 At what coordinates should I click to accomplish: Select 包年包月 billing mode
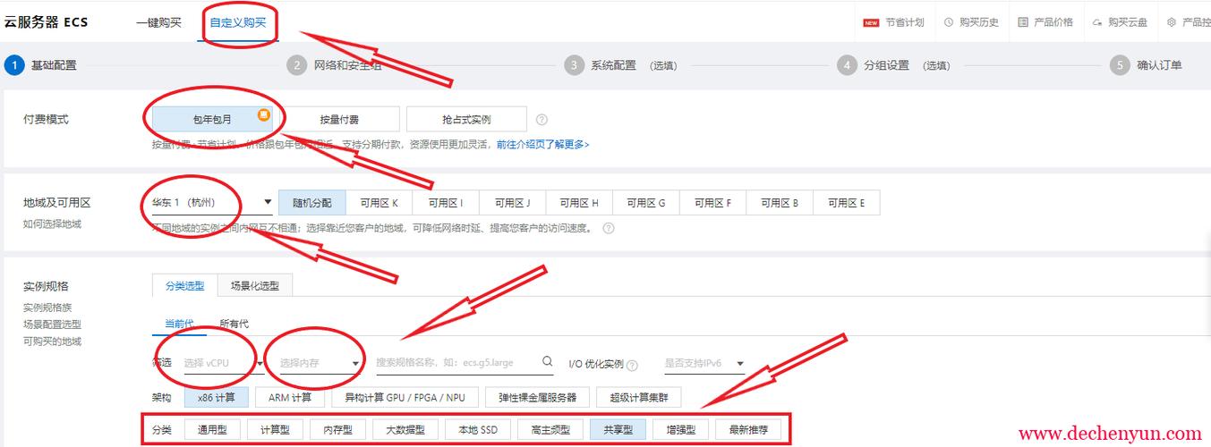[x=212, y=119]
